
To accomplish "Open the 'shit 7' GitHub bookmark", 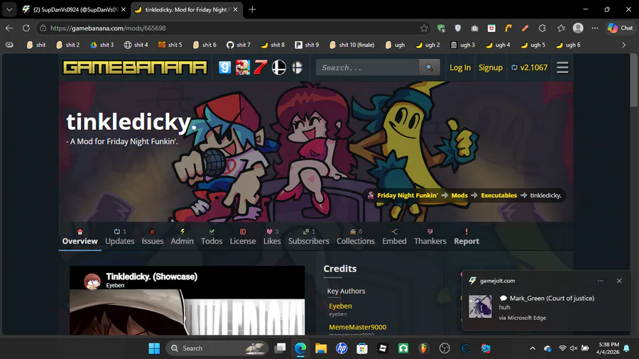I will tap(239, 45).
